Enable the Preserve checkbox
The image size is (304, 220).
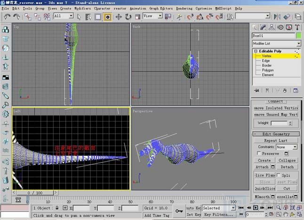(x=259, y=153)
